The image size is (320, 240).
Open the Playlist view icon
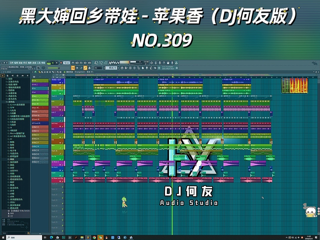[122, 68]
